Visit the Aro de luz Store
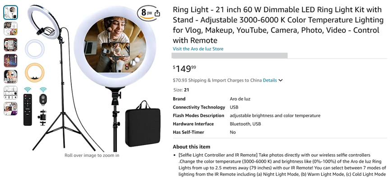This screenshot has height=178, width=390. pos(198,49)
